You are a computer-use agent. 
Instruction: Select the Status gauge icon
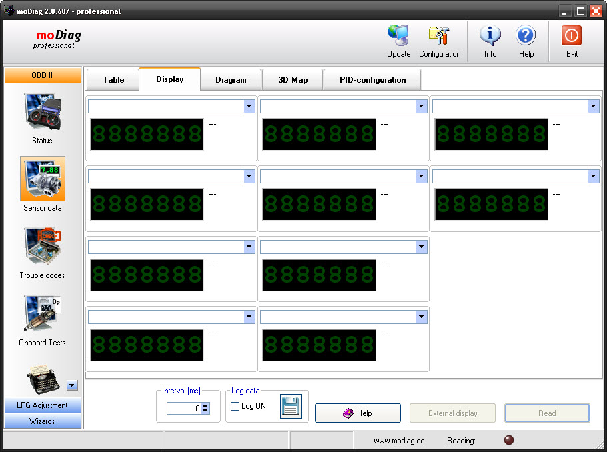43,112
